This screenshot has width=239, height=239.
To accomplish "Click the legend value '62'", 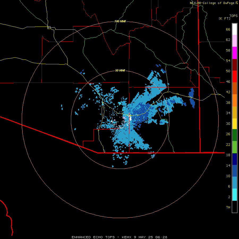I will point(228,40).
